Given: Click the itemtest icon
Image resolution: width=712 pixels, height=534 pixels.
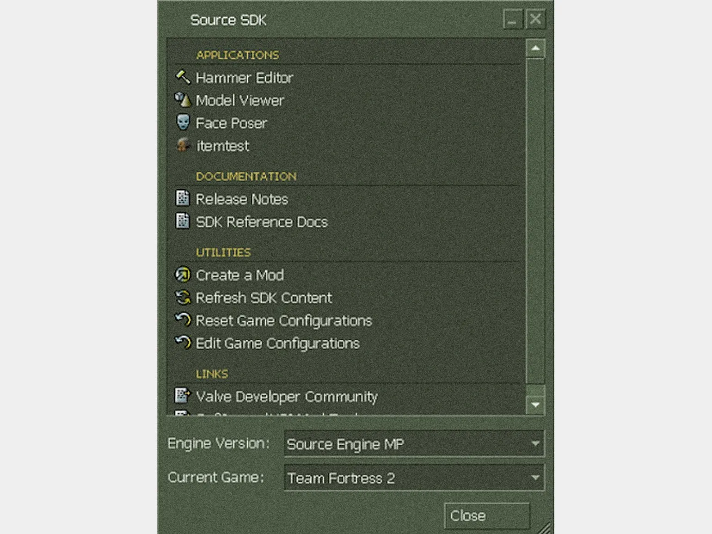Looking at the screenshot, I should click(x=183, y=145).
